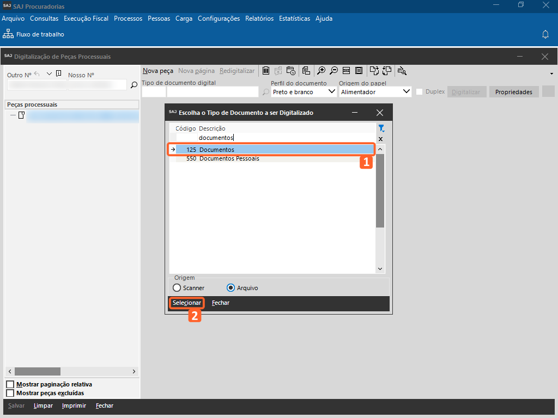The image size is (558, 418).
Task: Expand the Origem do papel dropdown
Action: tap(406, 92)
